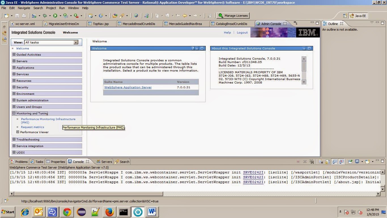The width and height of the screenshot is (387, 218).
Task: Click the Print toolbar icon
Action: (x=24, y=16)
